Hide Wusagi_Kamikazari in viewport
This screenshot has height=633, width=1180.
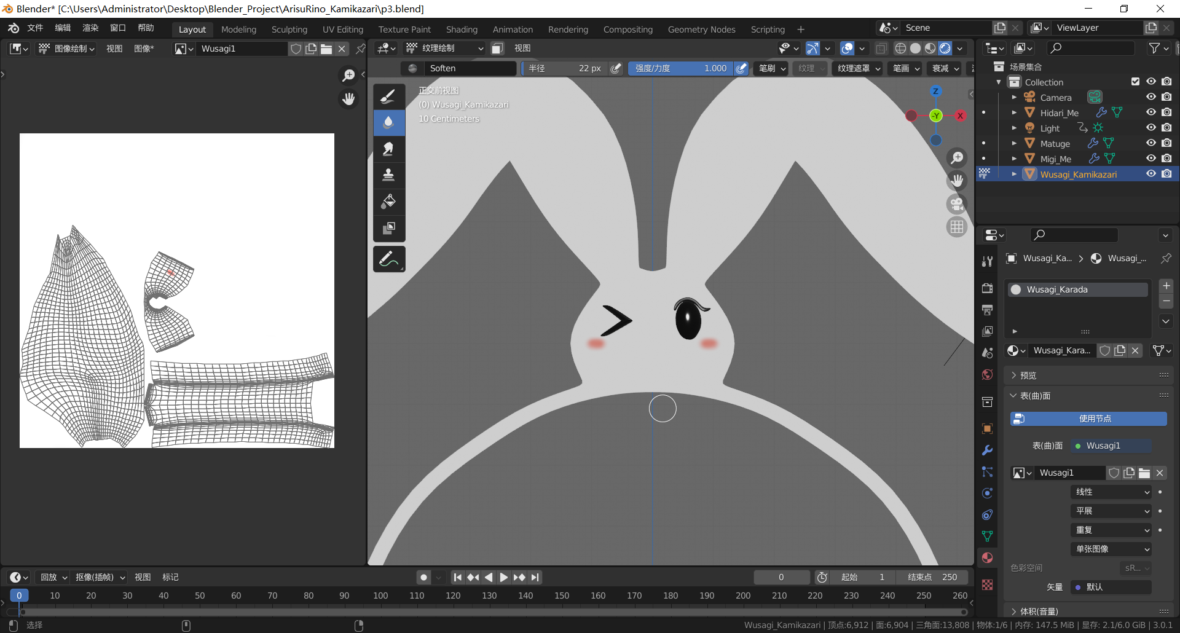pyautogui.click(x=1150, y=174)
